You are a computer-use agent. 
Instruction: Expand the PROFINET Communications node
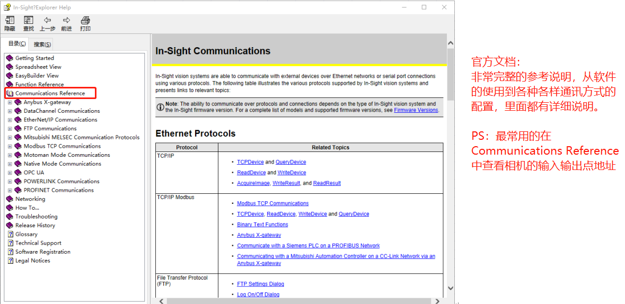(x=10, y=190)
